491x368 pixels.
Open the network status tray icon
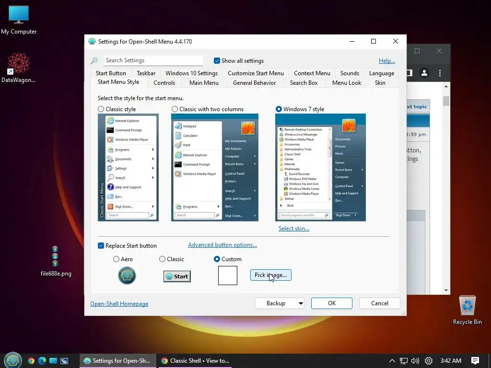pos(404,361)
